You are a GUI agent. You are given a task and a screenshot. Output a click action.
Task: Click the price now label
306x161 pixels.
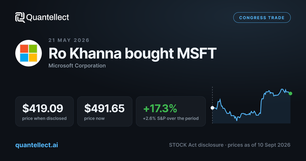click(x=94, y=118)
